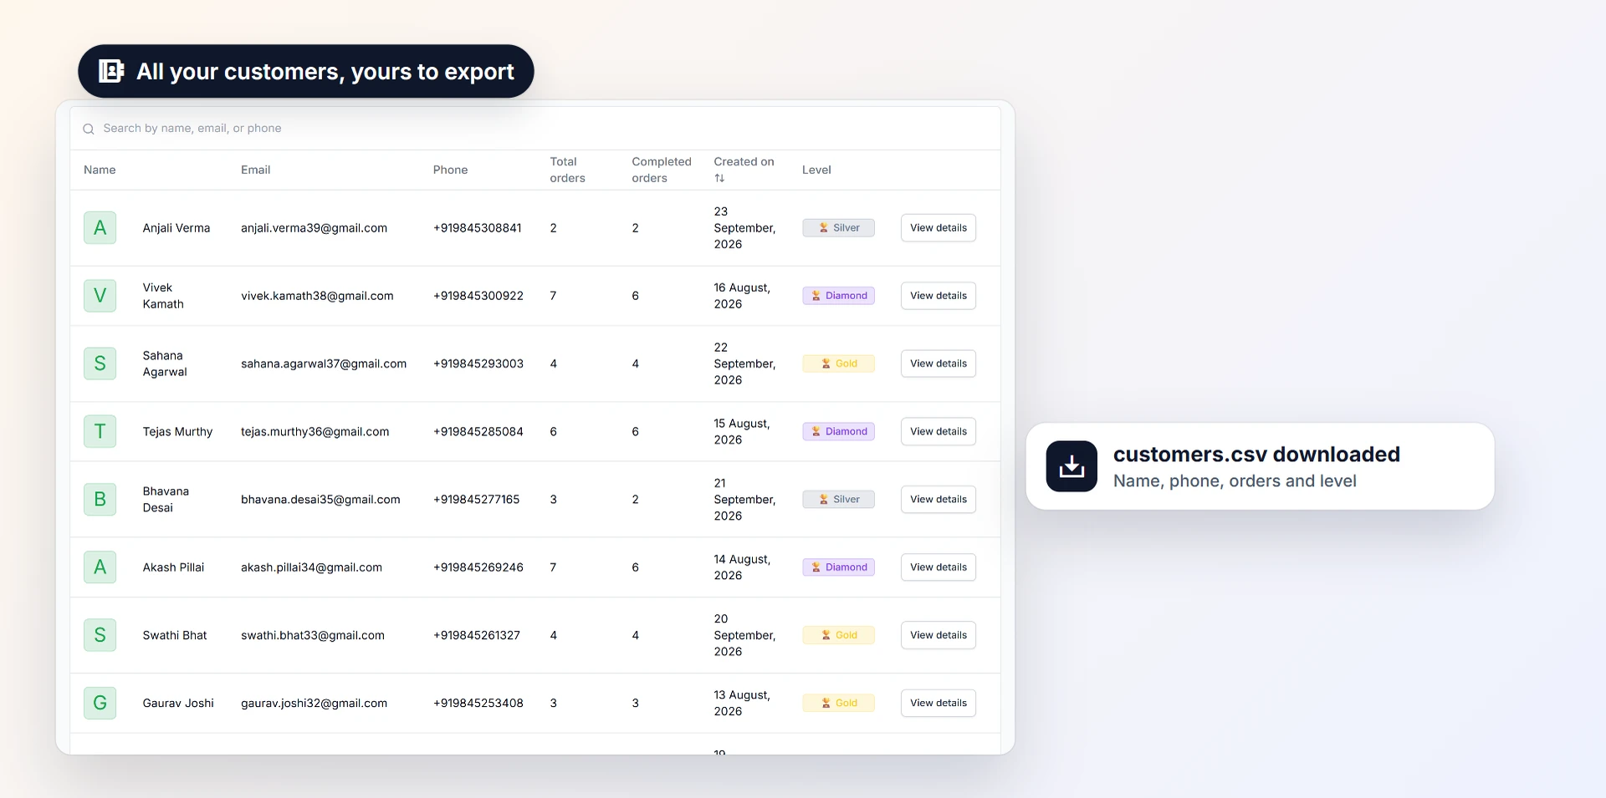Click the Created on sort arrows icon

coord(719,178)
